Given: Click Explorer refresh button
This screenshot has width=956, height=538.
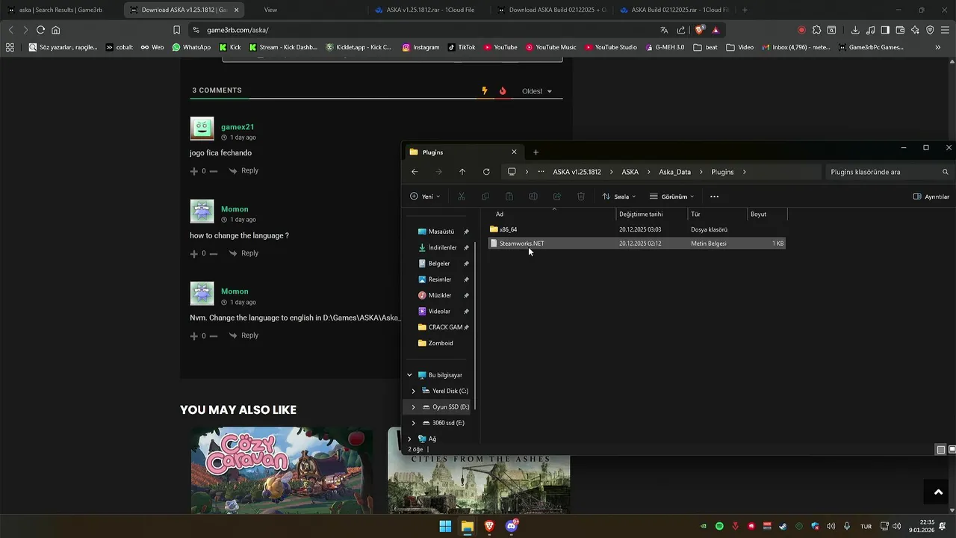Looking at the screenshot, I should pyautogui.click(x=486, y=172).
